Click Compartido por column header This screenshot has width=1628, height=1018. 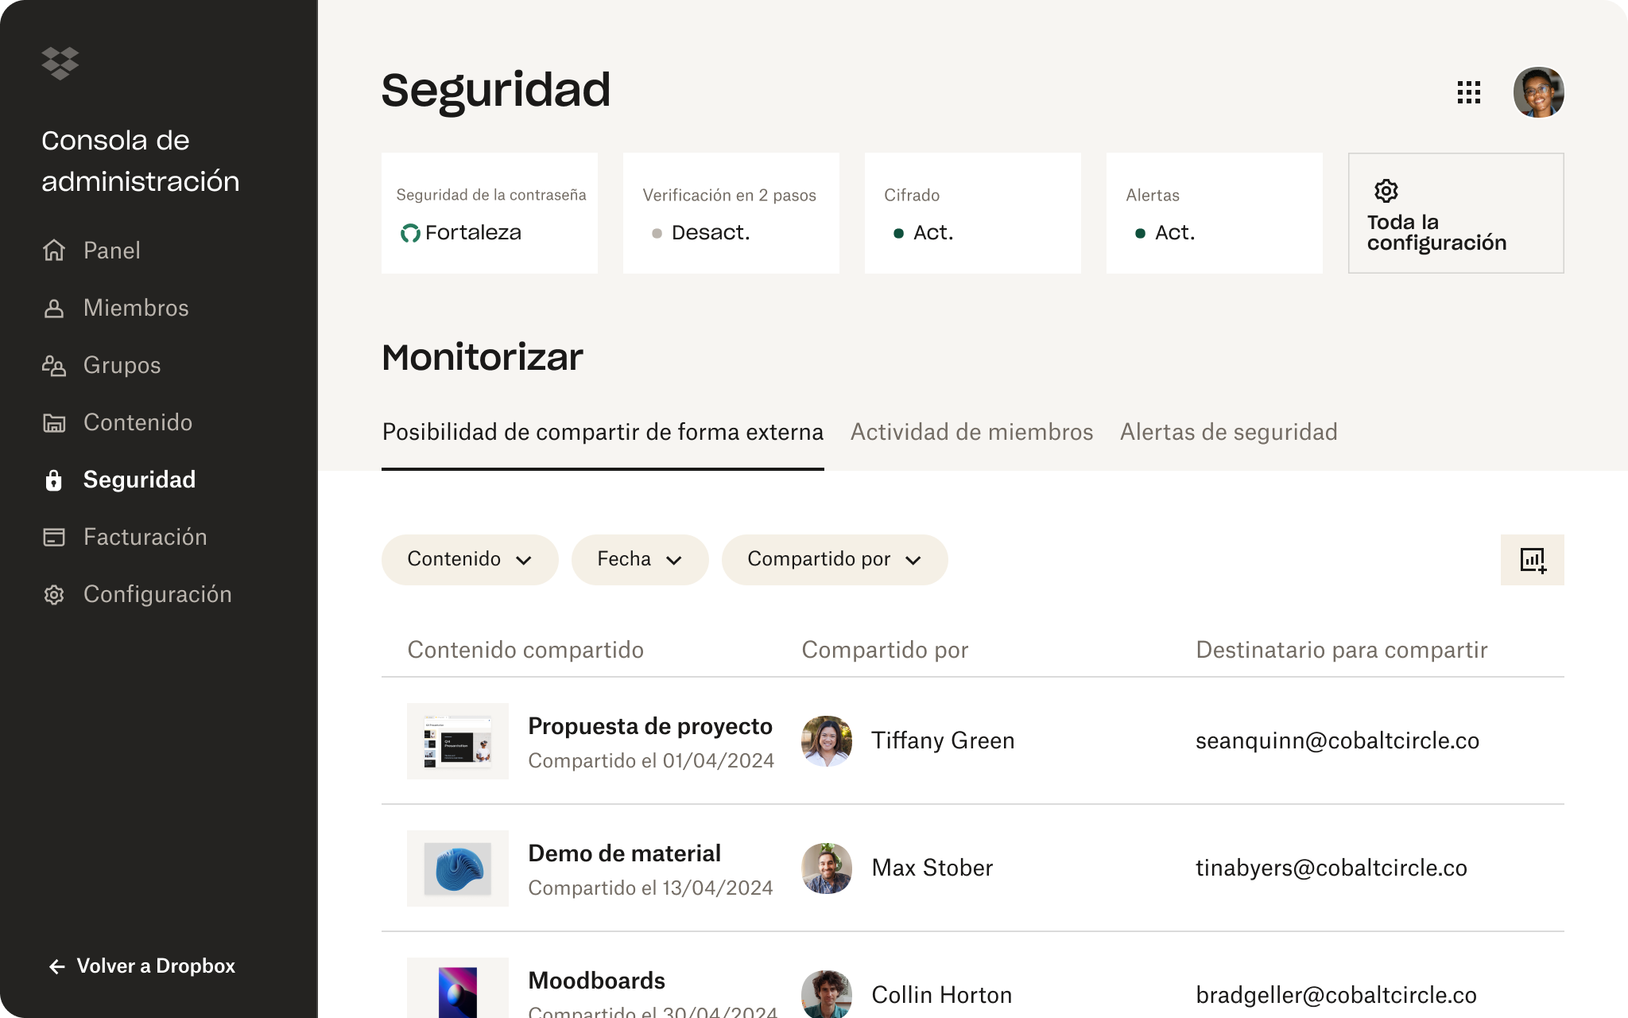885,650
